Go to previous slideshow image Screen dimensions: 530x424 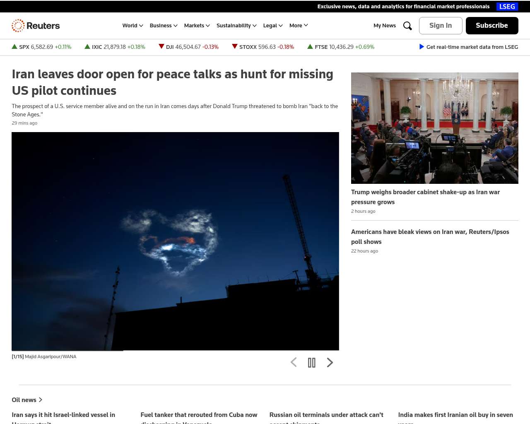[294, 363]
